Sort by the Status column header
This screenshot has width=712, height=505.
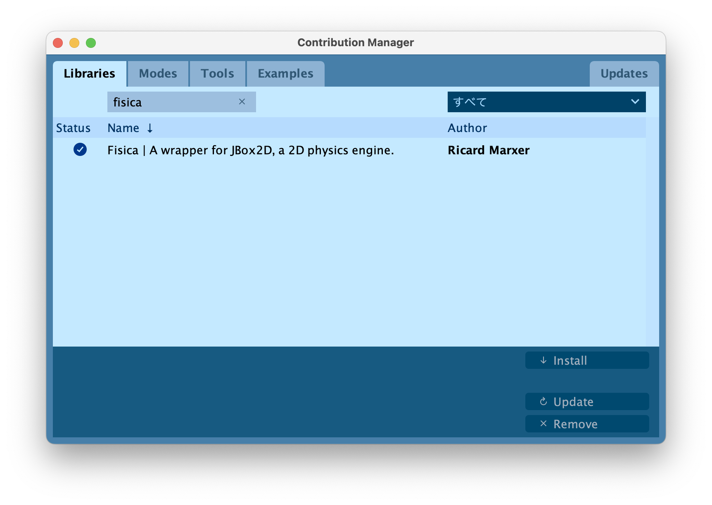pos(73,128)
